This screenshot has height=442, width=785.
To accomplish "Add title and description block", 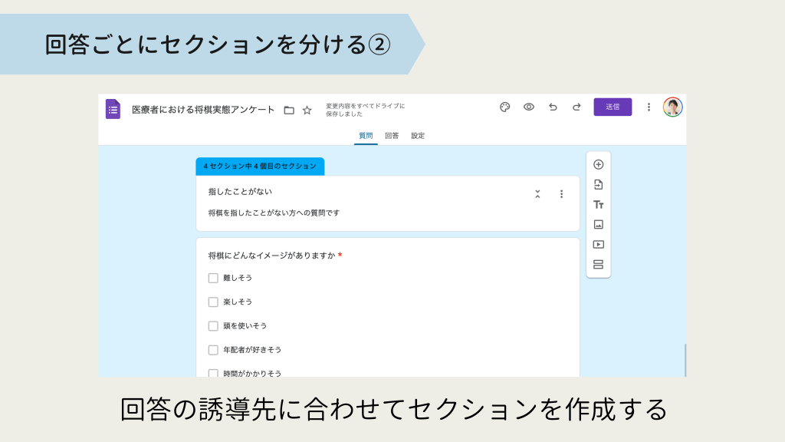I will [599, 205].
